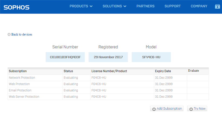This screenshot has width=222, height=120.
Task: Open the download tray icon in header
Action: (217, 7)
